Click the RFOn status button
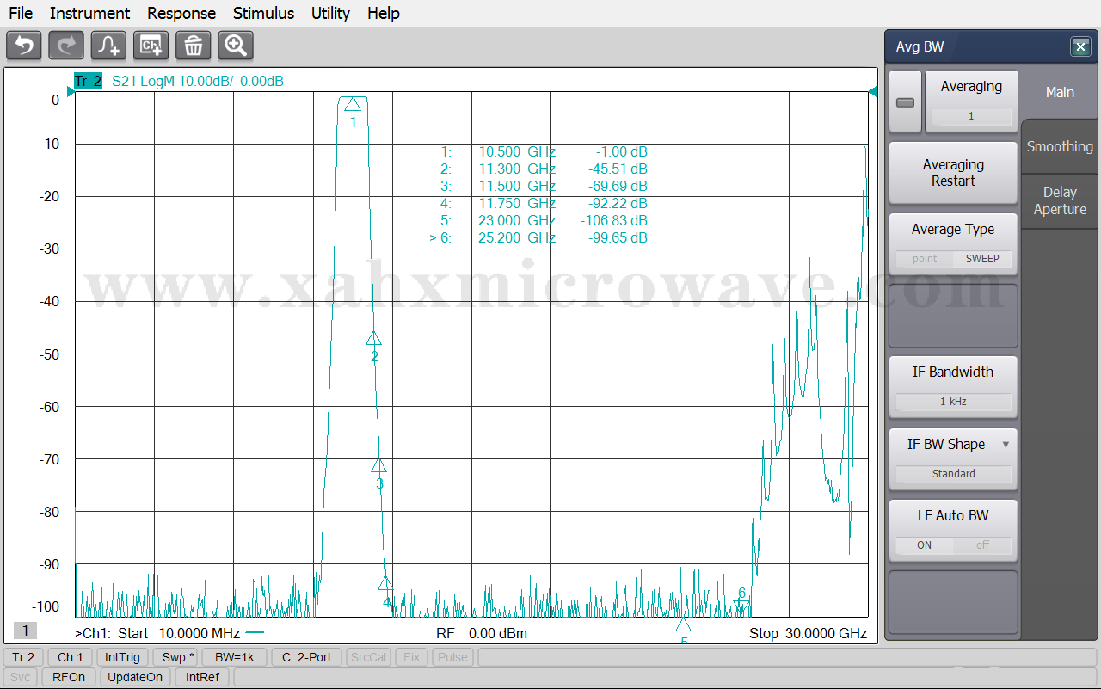Screen dimensions: 1101x689 pos(69,677)
